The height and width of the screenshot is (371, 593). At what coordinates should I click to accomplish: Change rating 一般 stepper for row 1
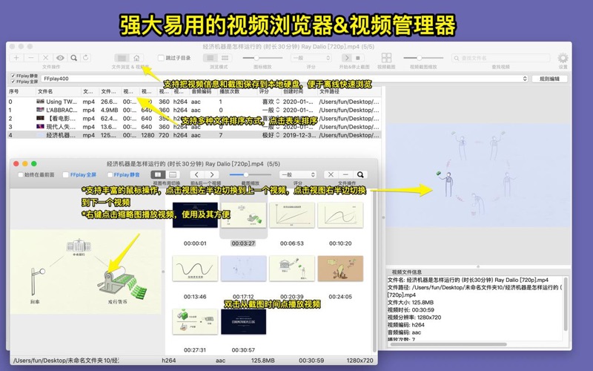[277, 110]
